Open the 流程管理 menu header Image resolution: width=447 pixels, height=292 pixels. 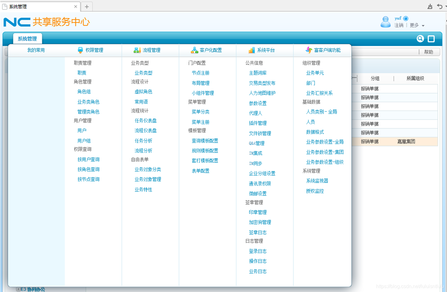(x=151, y=50)
